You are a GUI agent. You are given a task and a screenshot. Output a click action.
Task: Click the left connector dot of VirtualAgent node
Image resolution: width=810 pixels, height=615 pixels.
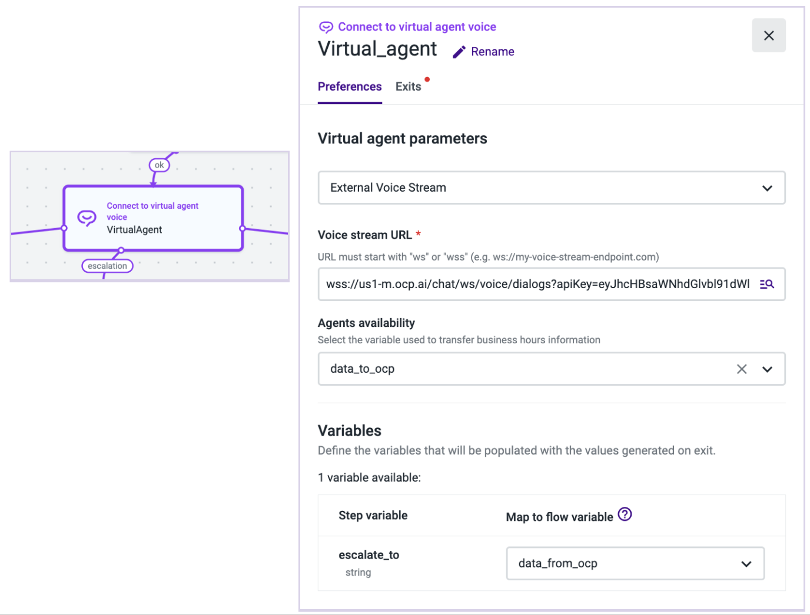(x=64, y=228)
